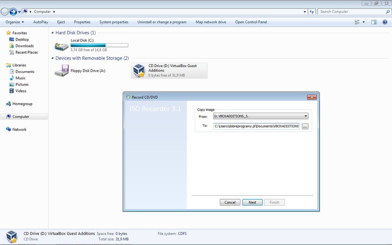Viewport: 392px width, 245px height.
Task: Click the Network icon in sidebar
Action: [x=9, y=130]
